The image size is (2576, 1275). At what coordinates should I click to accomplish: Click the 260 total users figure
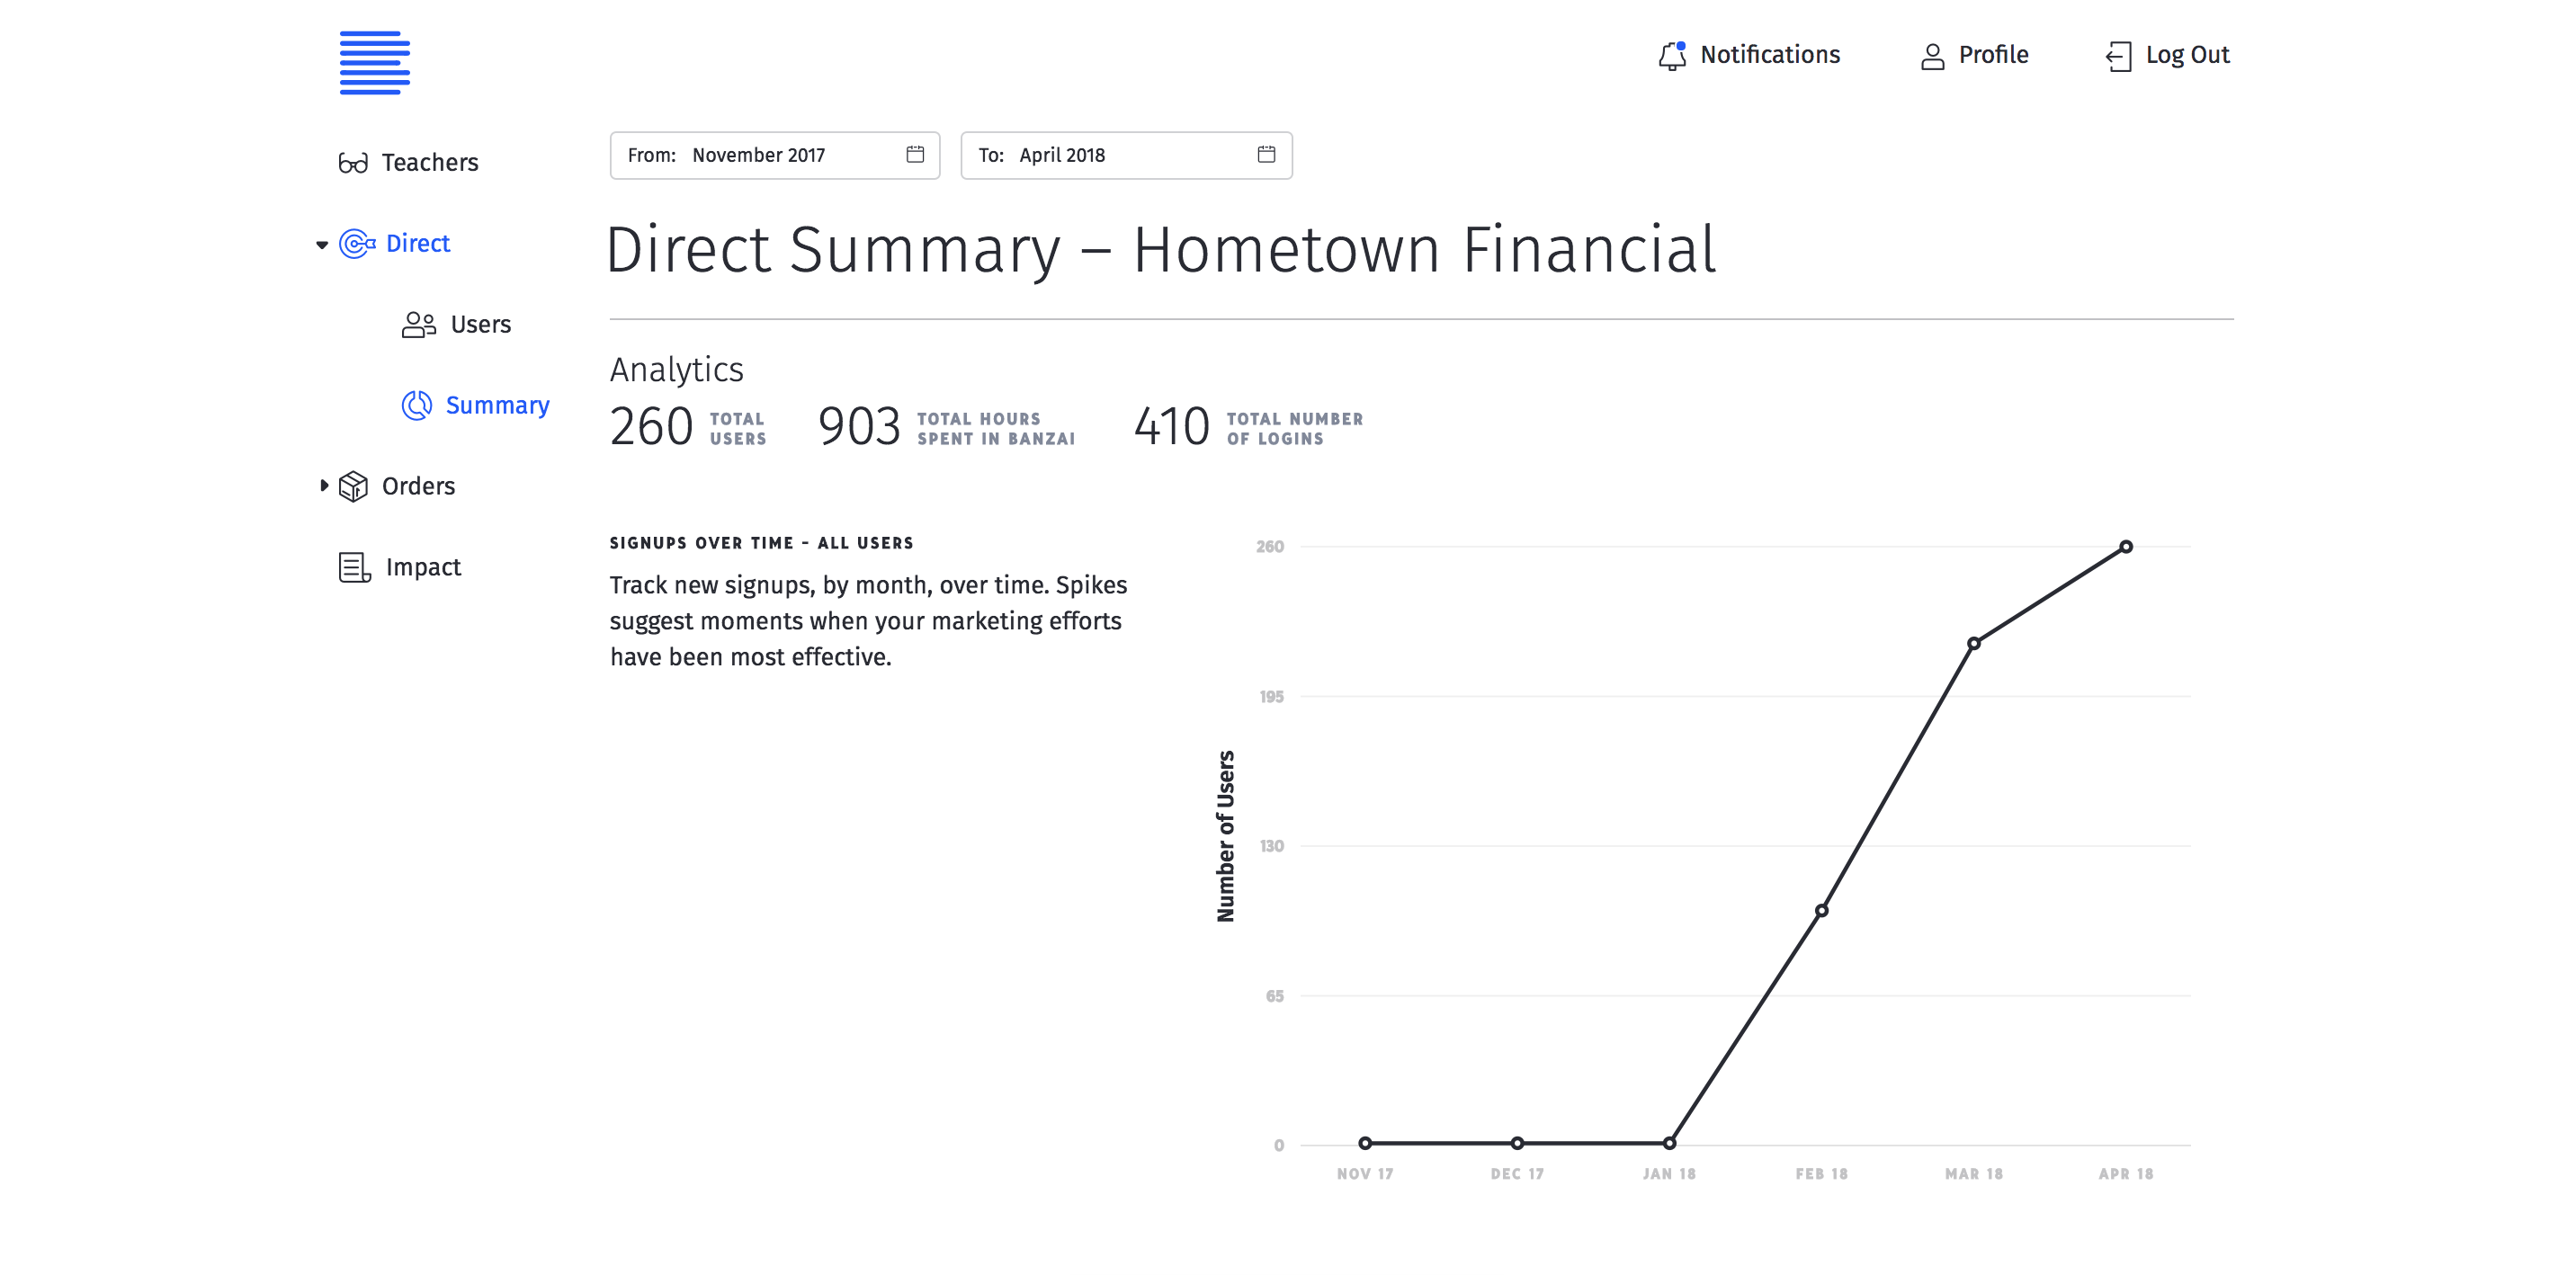(x=651, y=427)
